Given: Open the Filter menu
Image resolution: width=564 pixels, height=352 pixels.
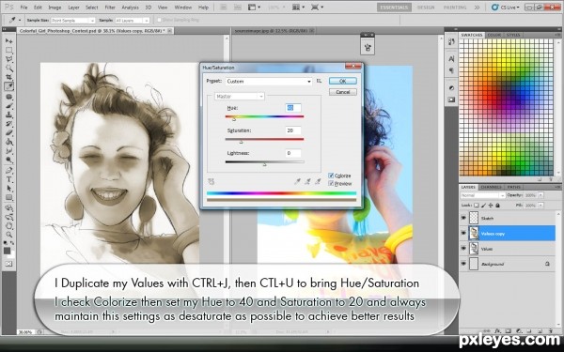Looking at the screenshot, I should [110, 8].
